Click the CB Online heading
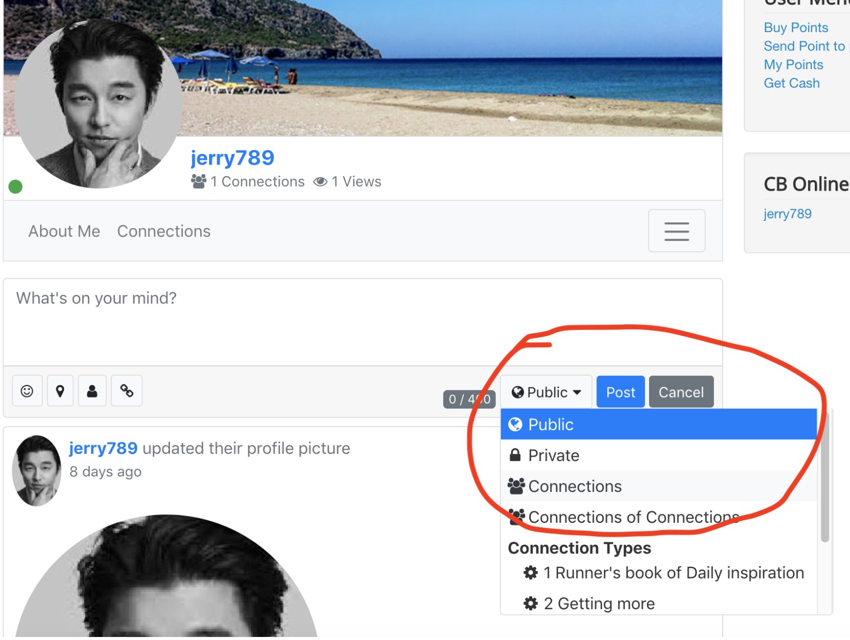 pos(806,184)
